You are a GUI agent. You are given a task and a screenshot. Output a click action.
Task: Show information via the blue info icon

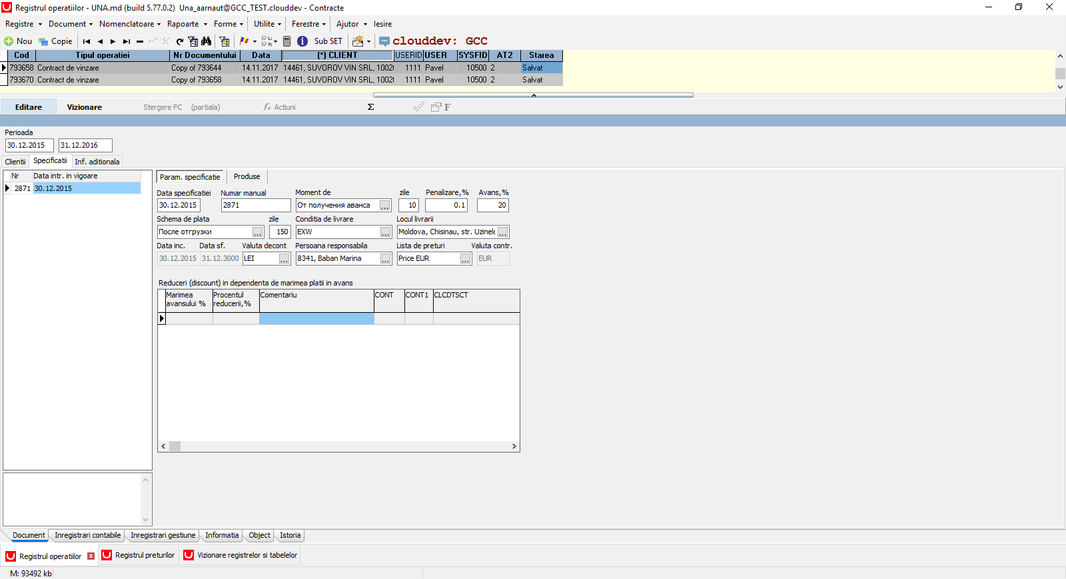point(302,41)
